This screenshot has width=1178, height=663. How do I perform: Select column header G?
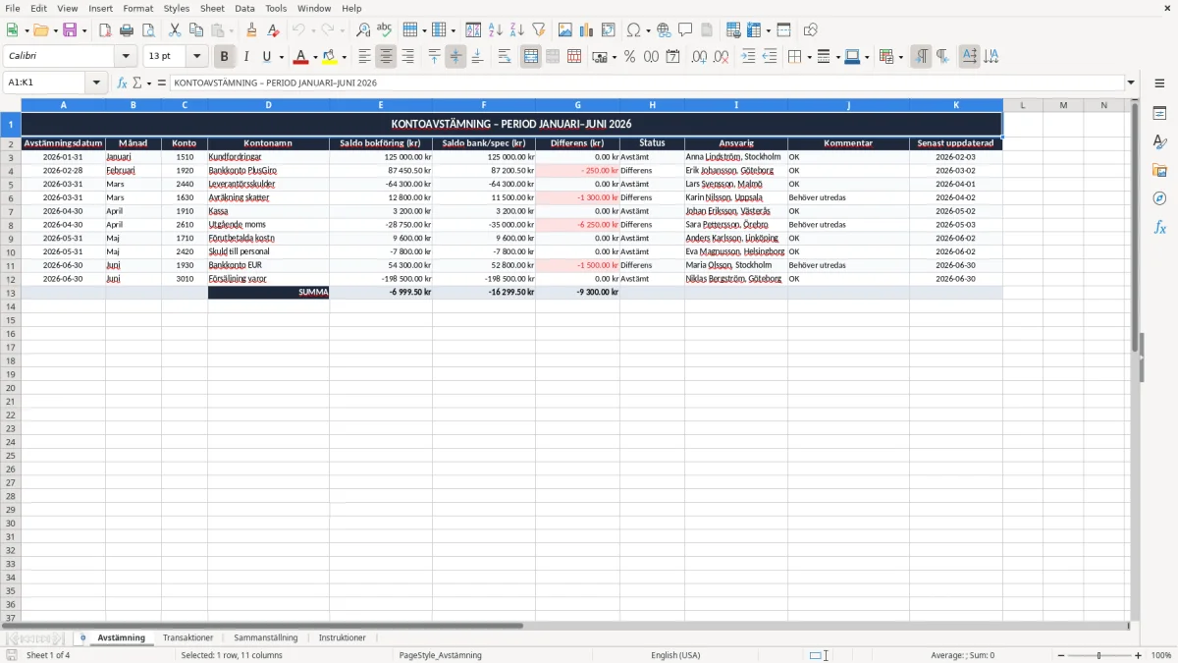click(x=577, y=105)
